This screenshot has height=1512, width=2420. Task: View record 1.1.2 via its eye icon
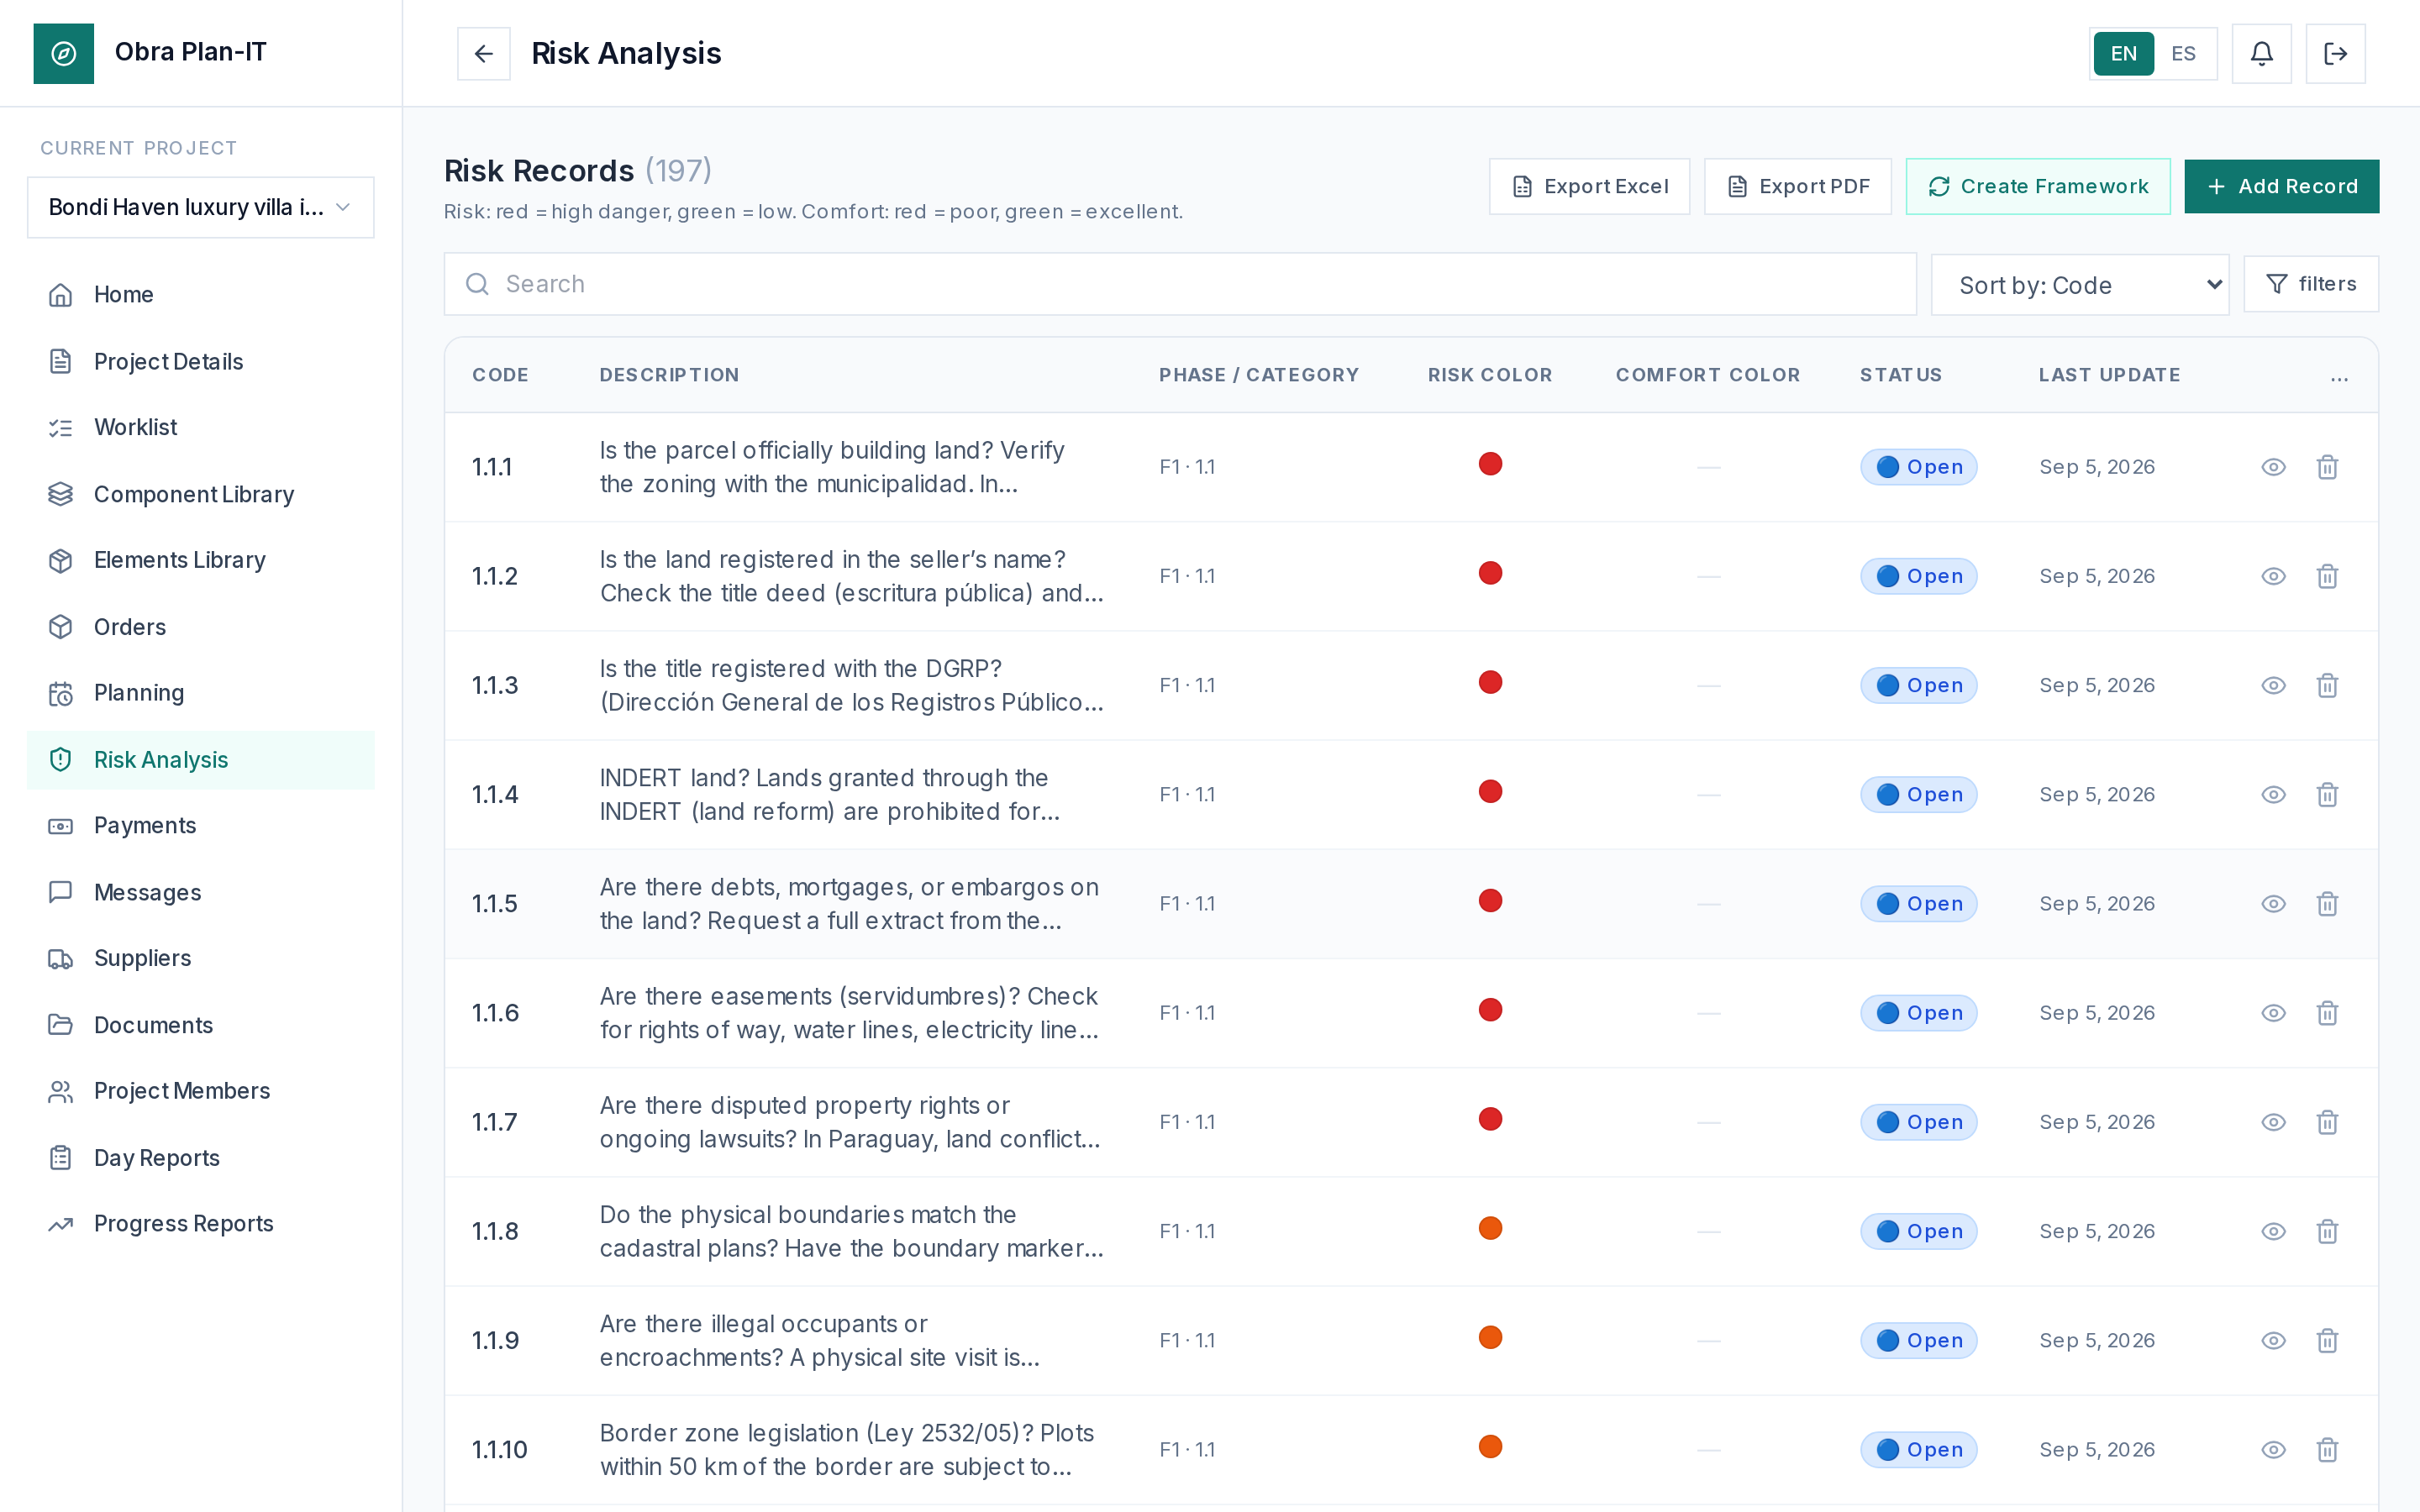(x=2273, y=576)
